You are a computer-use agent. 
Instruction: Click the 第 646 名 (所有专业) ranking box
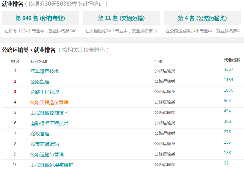[x=40, y=18]
